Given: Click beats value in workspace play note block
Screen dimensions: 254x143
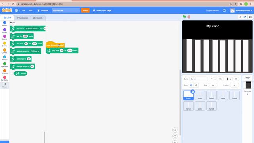Looking at the screenshot, I should 70,50.
